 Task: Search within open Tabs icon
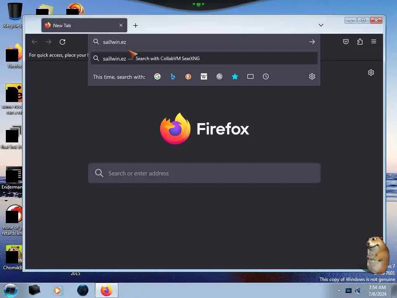click(250, 76)
